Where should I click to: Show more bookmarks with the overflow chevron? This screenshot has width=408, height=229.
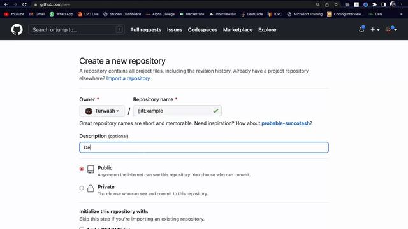click(x=401, y=14)
